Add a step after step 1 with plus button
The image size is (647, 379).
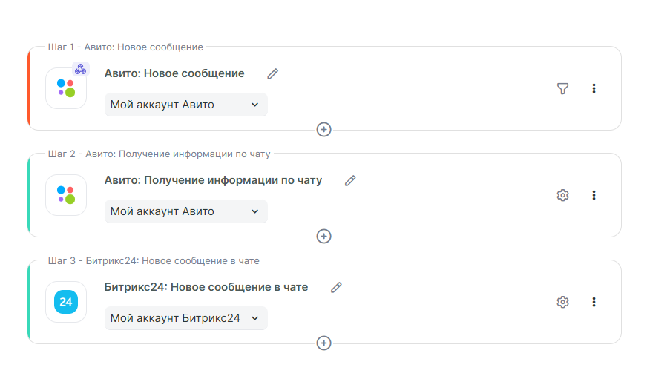[x=323, y=130]
